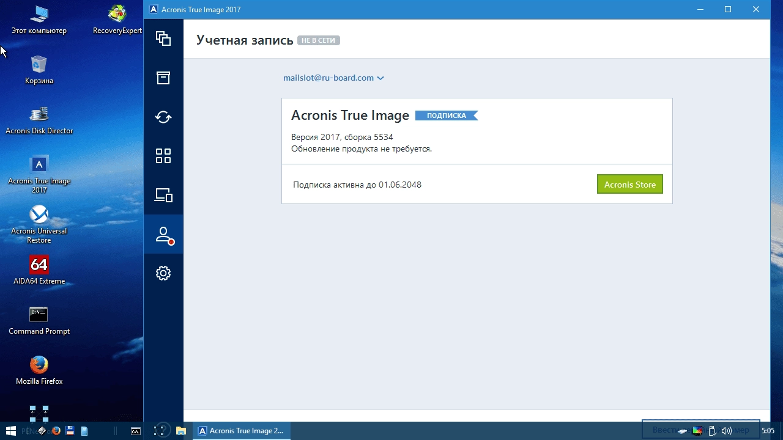Click the floppy disk taskbar icon
The image size is (783, 440).
70,431
